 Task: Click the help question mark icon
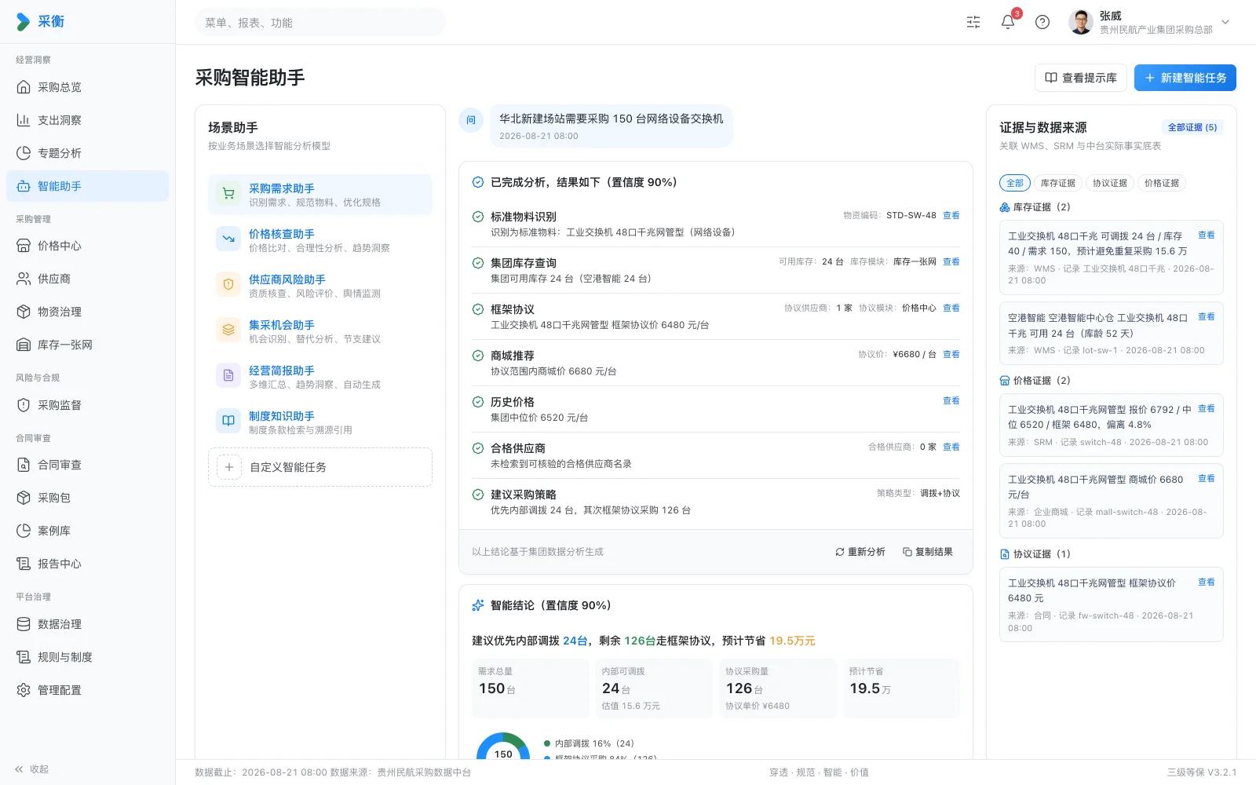(1042, 22)
